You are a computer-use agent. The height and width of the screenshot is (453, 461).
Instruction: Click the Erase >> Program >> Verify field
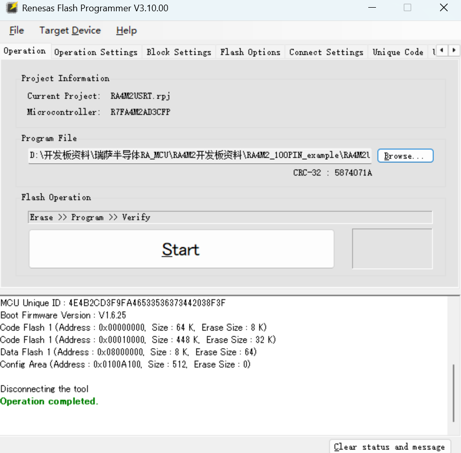click(x=230, y=217)
